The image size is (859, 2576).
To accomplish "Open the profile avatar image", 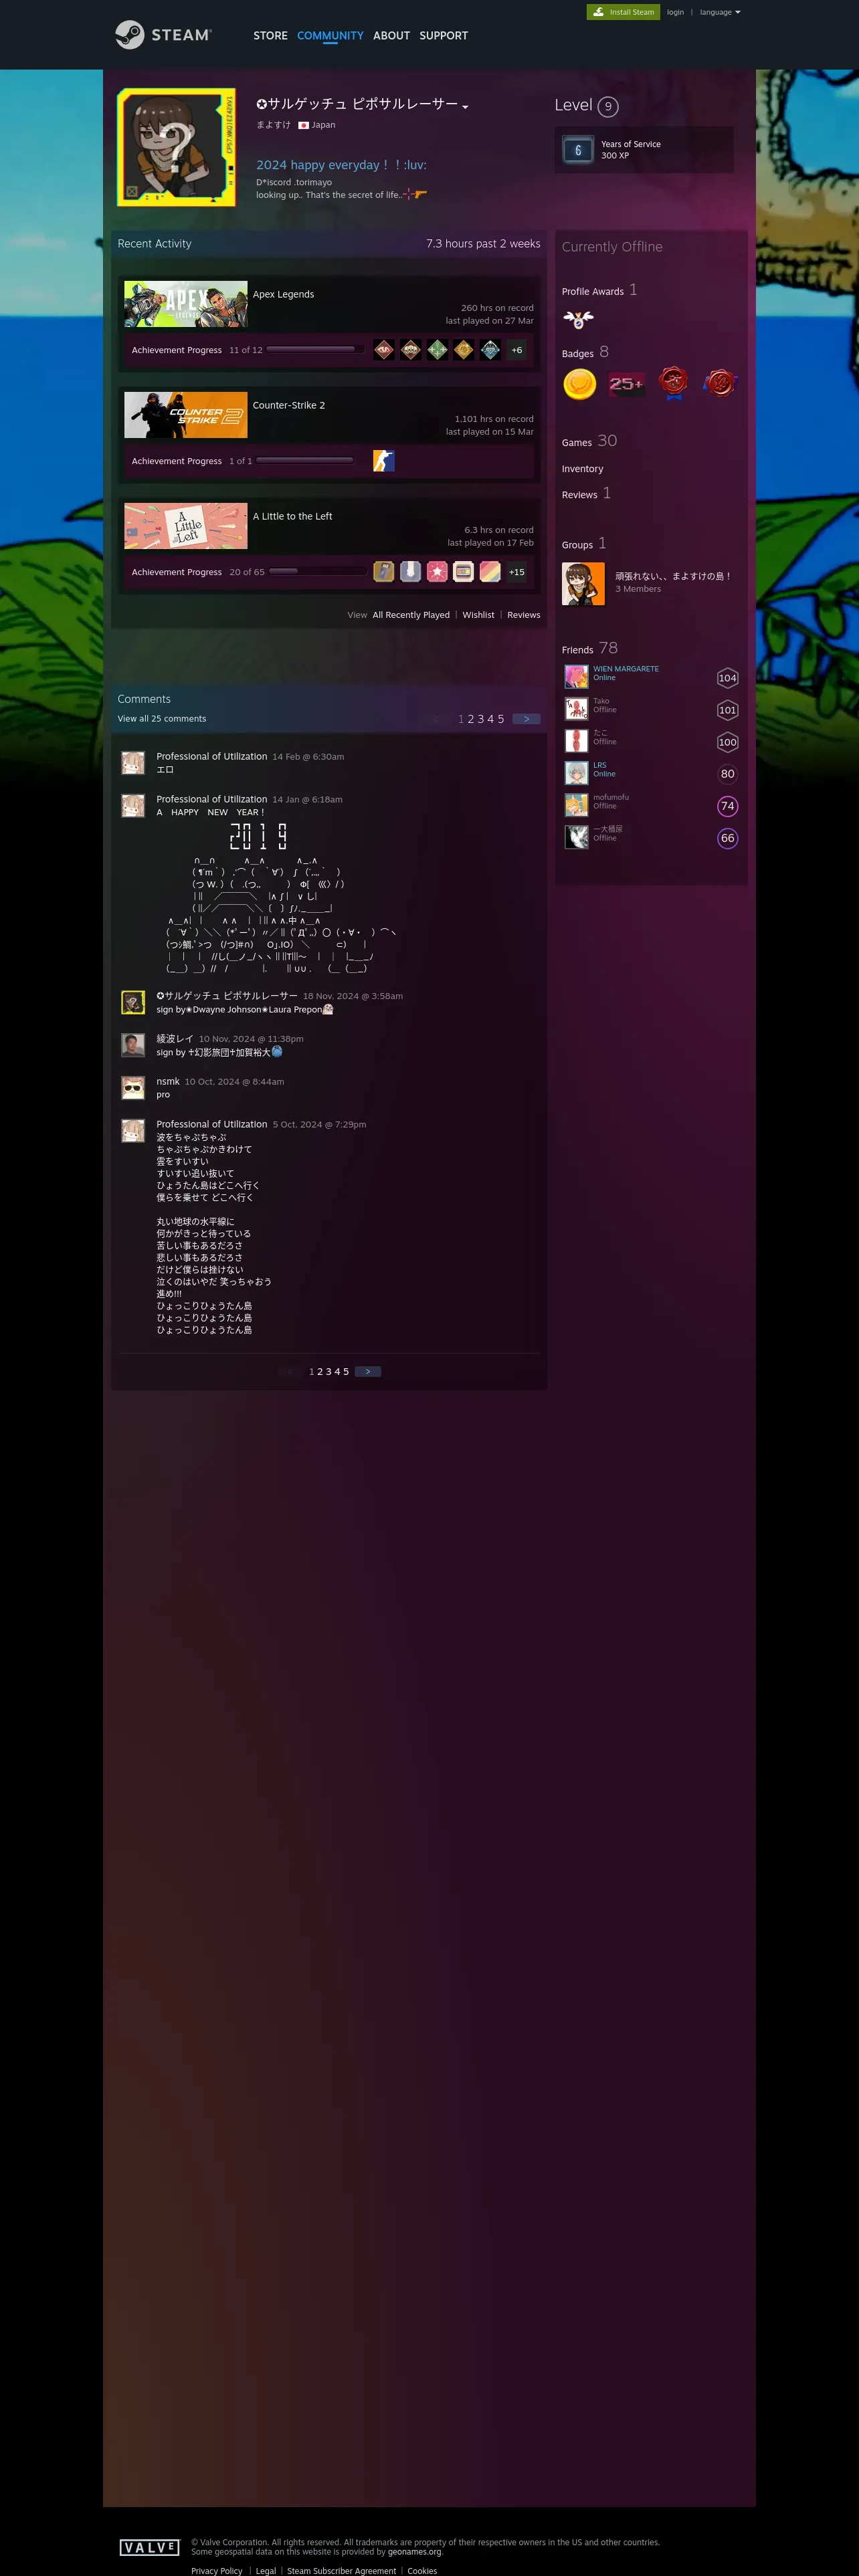I will pos(176,147).
